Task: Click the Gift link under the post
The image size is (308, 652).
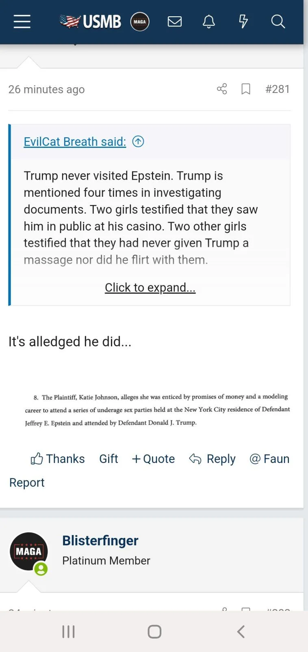Action: [108, 459]
